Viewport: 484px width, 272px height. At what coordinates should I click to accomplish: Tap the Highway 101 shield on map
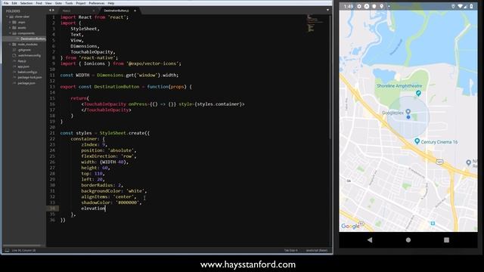coord(439,162)
